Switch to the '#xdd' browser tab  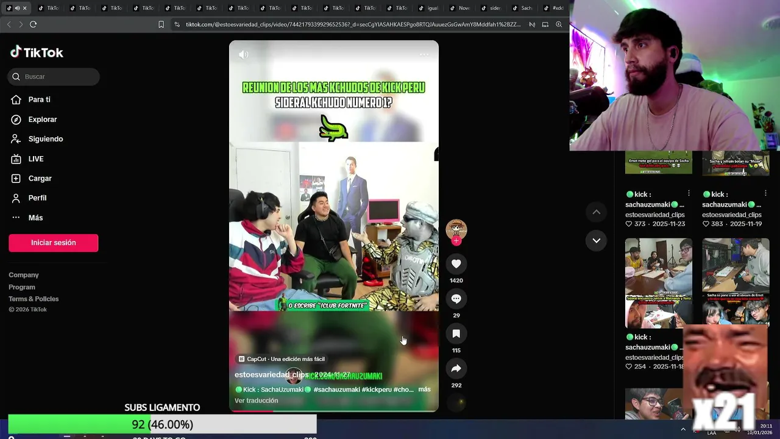click(555, 8)
